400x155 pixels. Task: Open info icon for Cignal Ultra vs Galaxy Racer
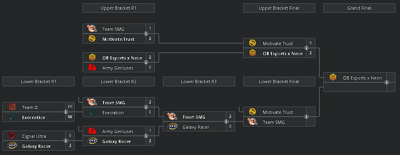click(x=66, y=141)
